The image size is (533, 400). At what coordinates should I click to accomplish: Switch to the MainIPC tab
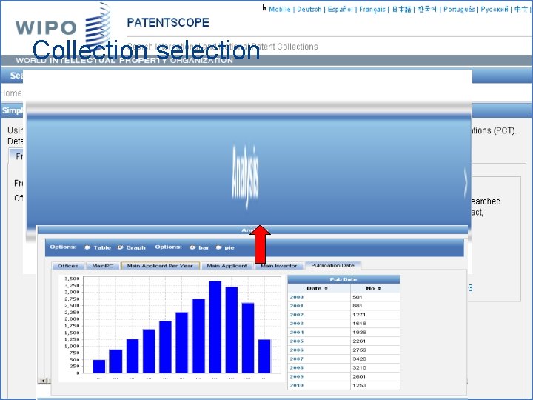pyautogui.click(x=103, y=266)
